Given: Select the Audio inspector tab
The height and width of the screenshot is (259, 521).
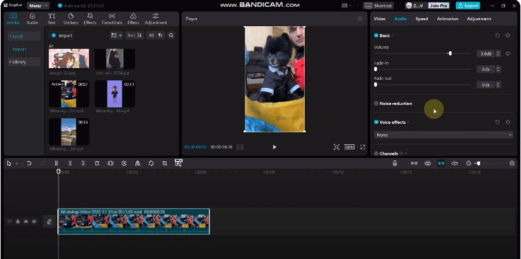Looking at the screenshot, I should (400, 19).
